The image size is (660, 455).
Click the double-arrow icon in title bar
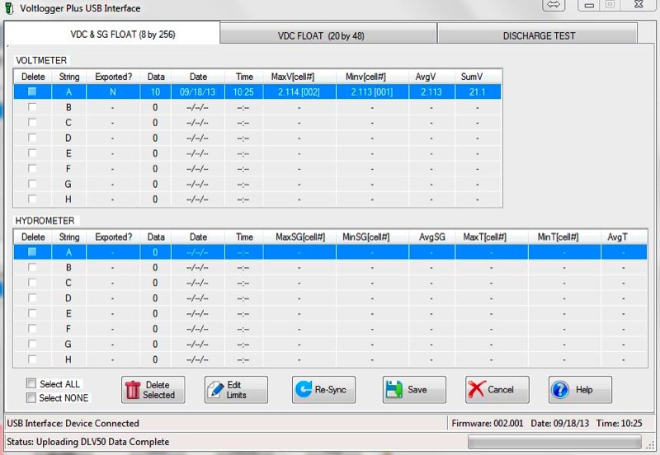pyautogui.click(x=554, y=5)
